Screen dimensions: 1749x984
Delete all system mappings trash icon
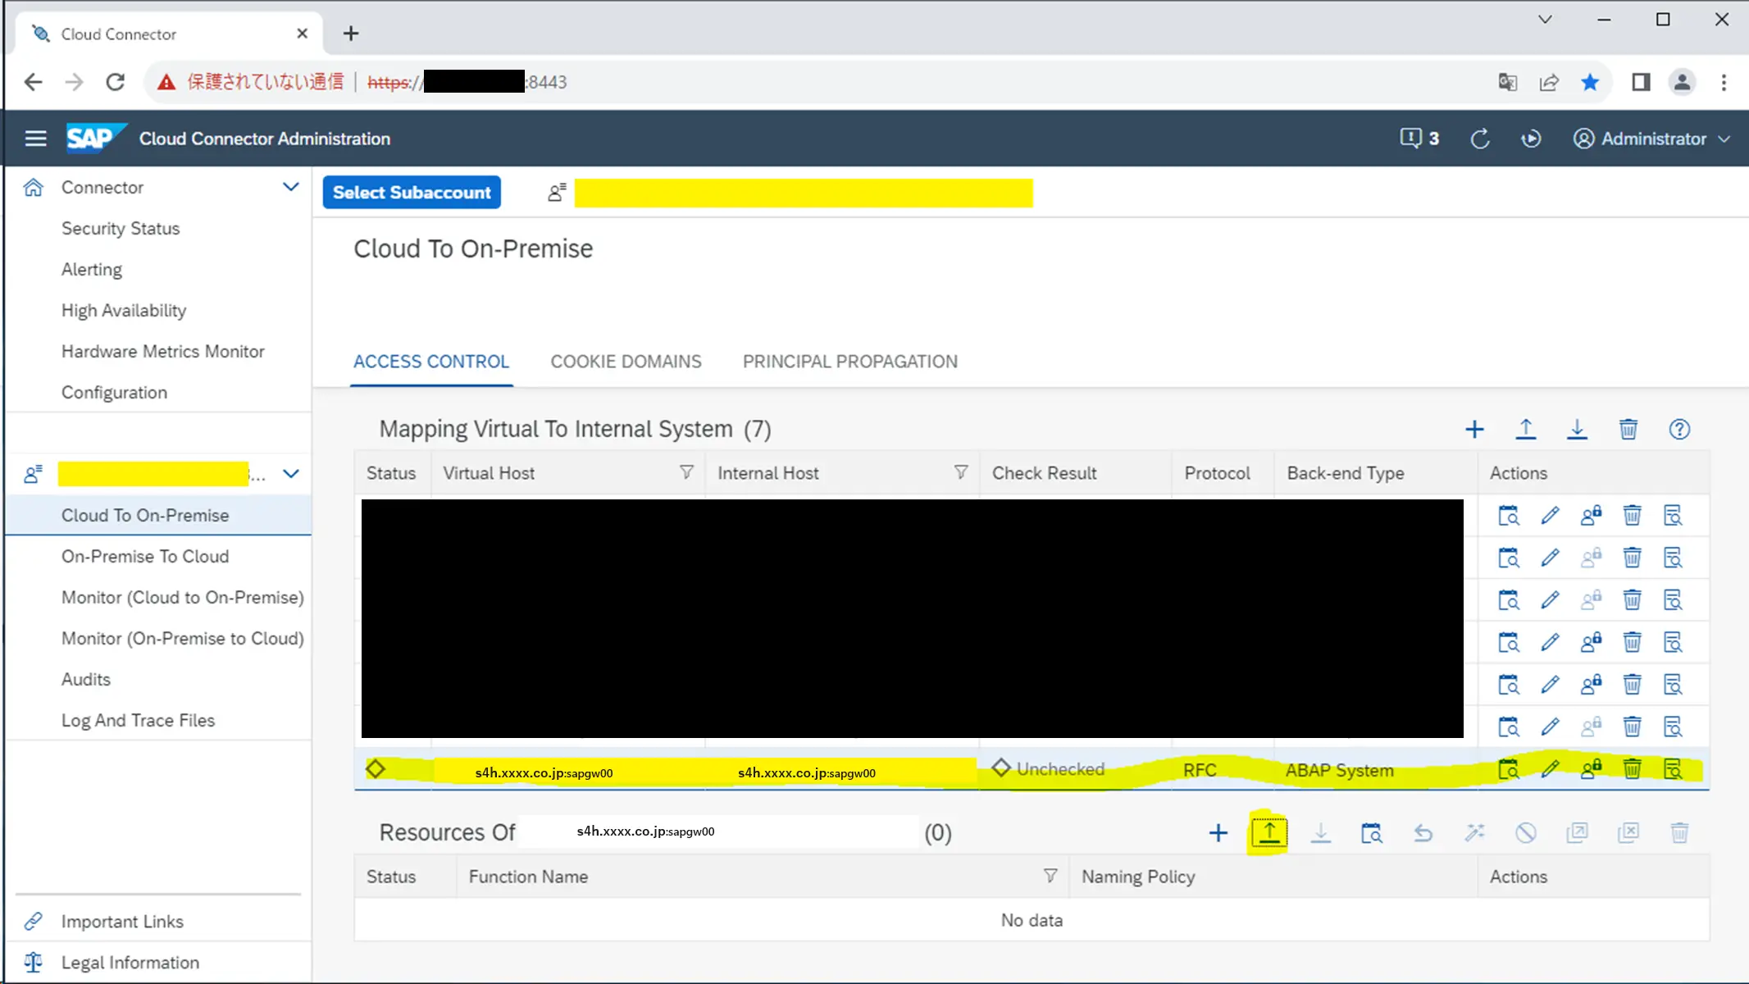click(x=1628, y=430)
